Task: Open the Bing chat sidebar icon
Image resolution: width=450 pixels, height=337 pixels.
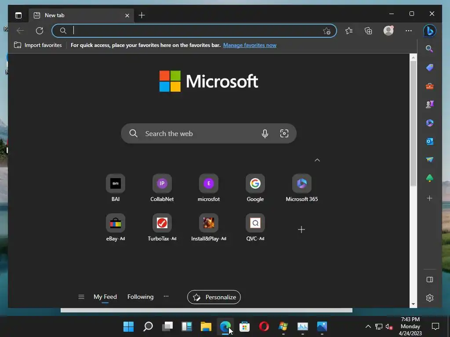Action: click(x=430, y=31)
